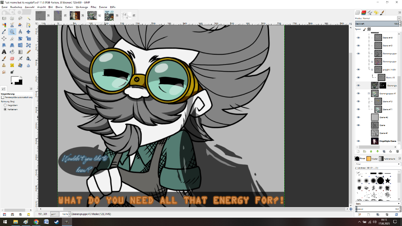The height and width of the screenshot is (226, 402).
Task: Raise layer with green up arrow
Action: pos(371,152)
